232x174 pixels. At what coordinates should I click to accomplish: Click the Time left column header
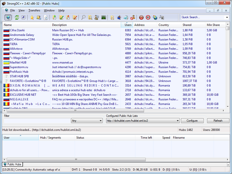click(144, 137)
